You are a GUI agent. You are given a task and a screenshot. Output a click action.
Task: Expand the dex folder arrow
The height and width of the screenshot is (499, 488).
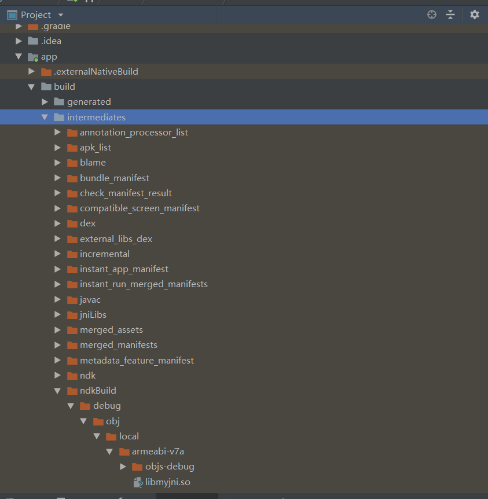57,223
